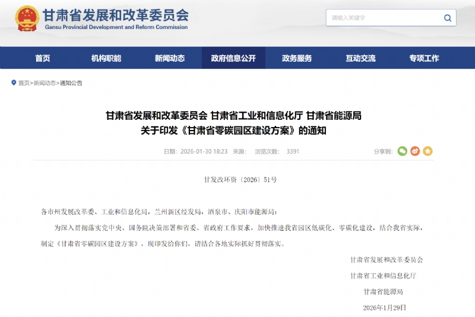Viewport: 475px width, 317px height.
Task: Open the 互动交流 navigation tab
Action: click(x=360, y=58)
